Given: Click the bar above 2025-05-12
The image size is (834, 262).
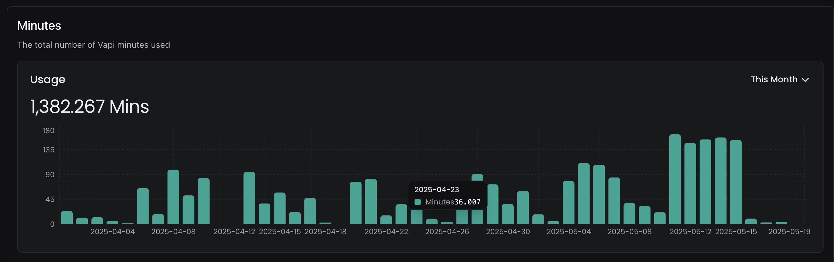Looking at the screenshot, I should click(x=690, y=184).
